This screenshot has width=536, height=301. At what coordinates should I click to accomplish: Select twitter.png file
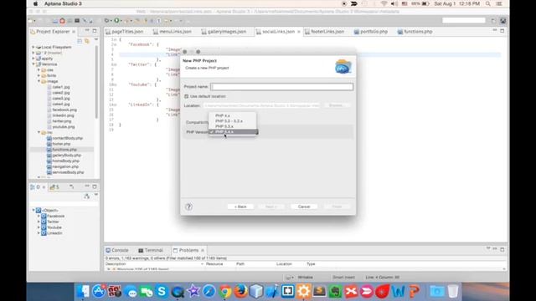(59, 121)
